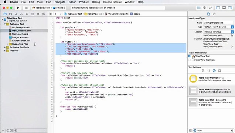Run the project with the Play button

(18, 8)
